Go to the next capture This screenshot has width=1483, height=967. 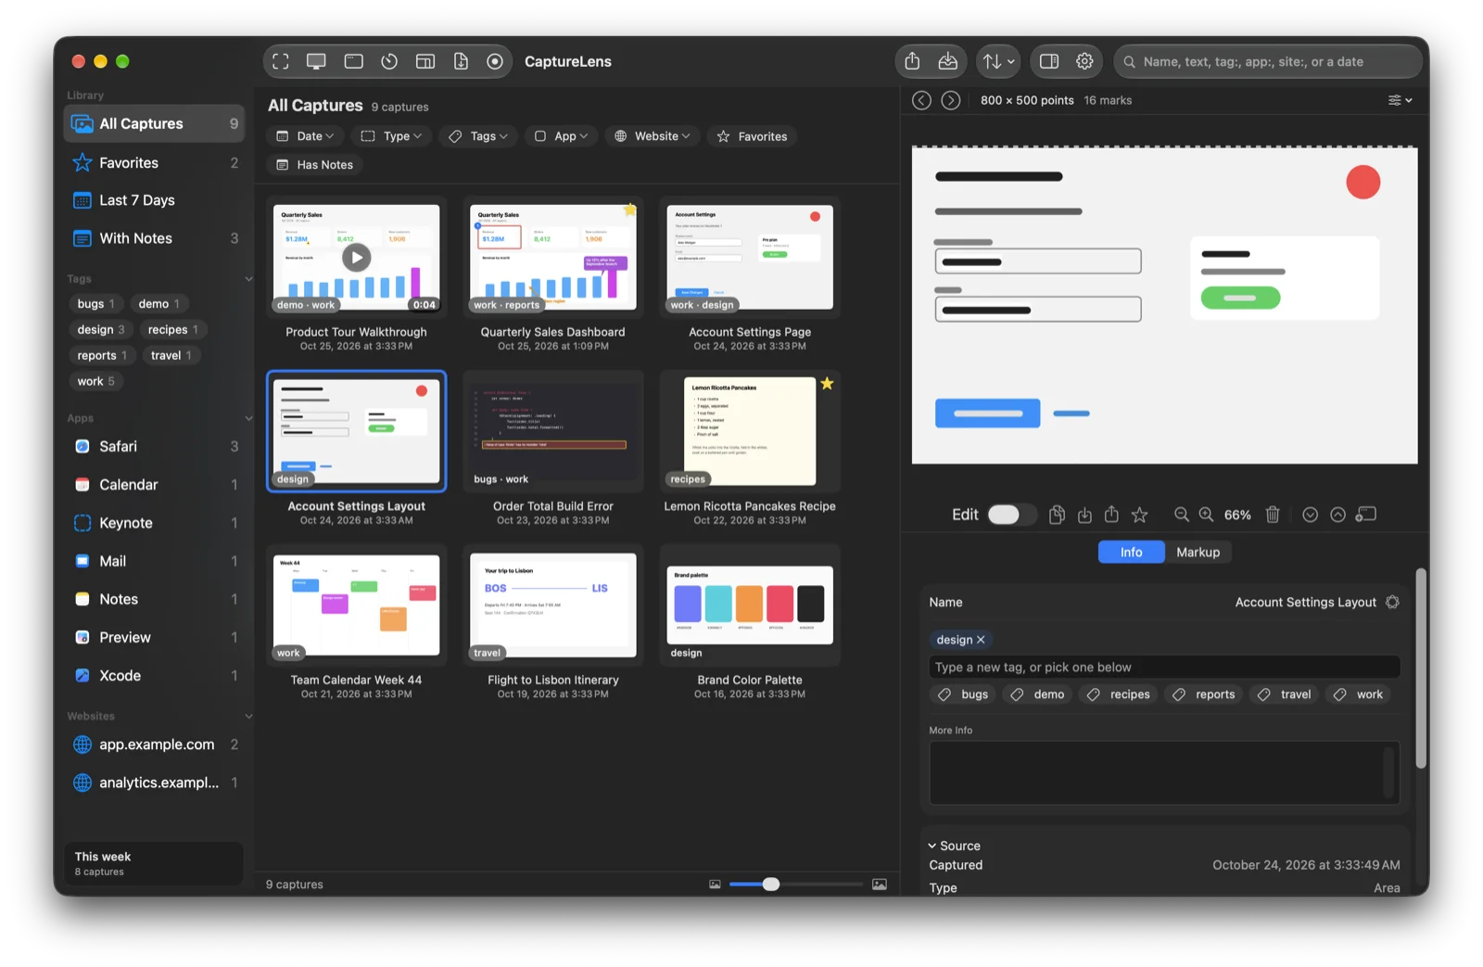[x=951, y=100]
